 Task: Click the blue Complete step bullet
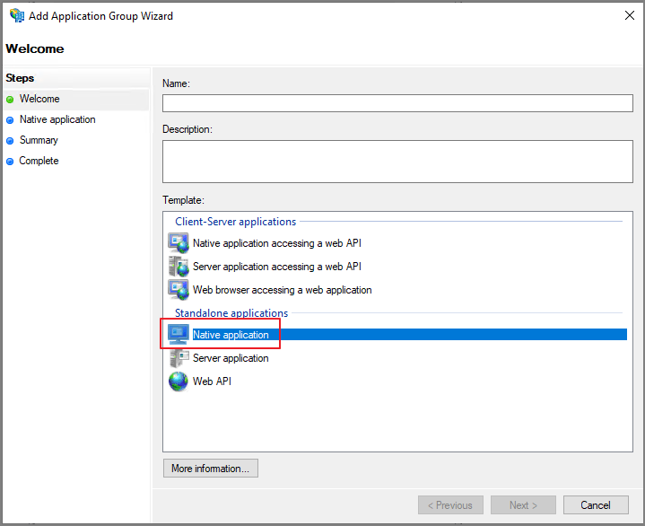[x=10, y=162]
